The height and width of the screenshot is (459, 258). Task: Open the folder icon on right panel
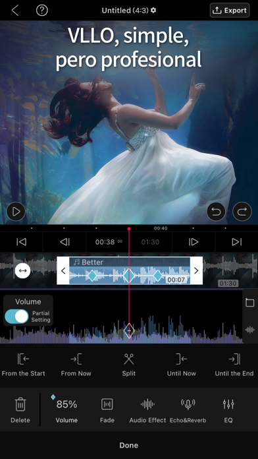250,303
